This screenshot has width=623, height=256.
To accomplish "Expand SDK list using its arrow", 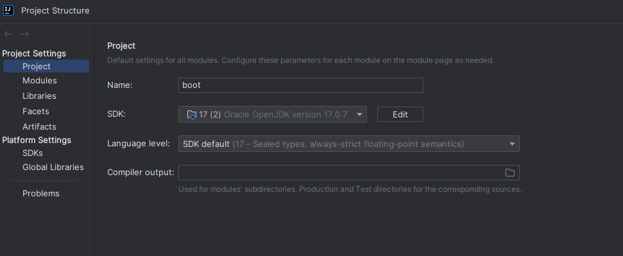I will coord(359,114).
